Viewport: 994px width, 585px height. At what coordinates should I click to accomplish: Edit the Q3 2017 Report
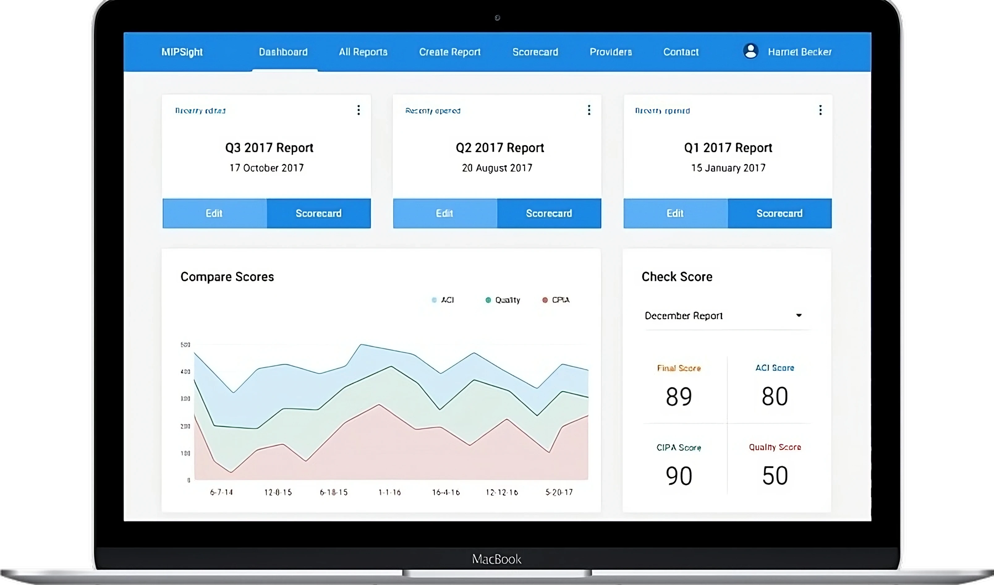point(214,213)
